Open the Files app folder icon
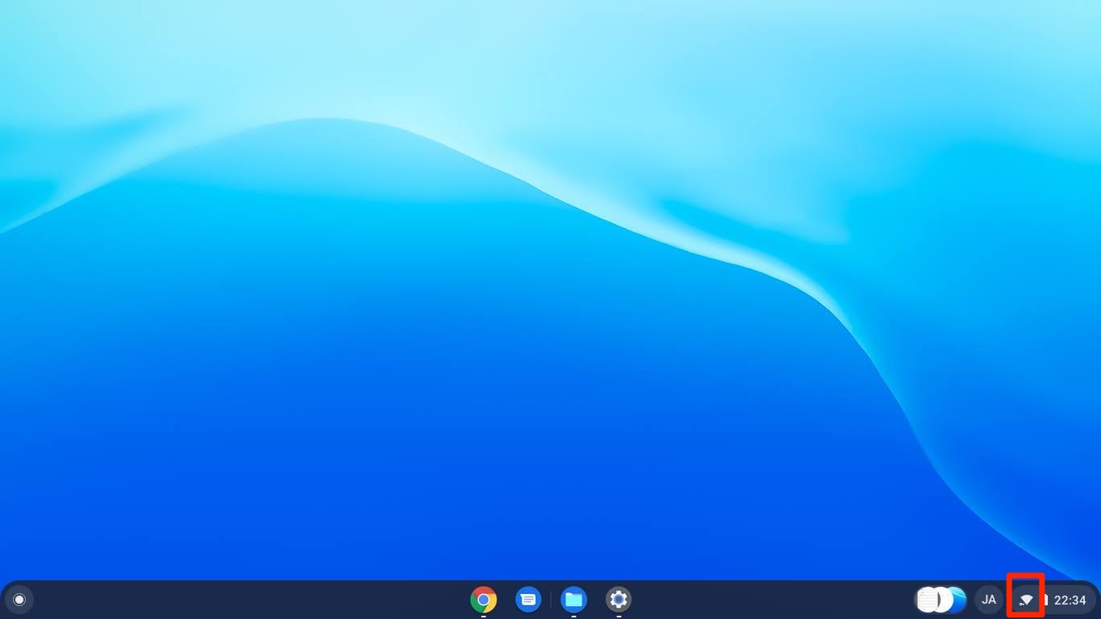The width and height of the screenshot is (1101, 619). click(573, 600)
